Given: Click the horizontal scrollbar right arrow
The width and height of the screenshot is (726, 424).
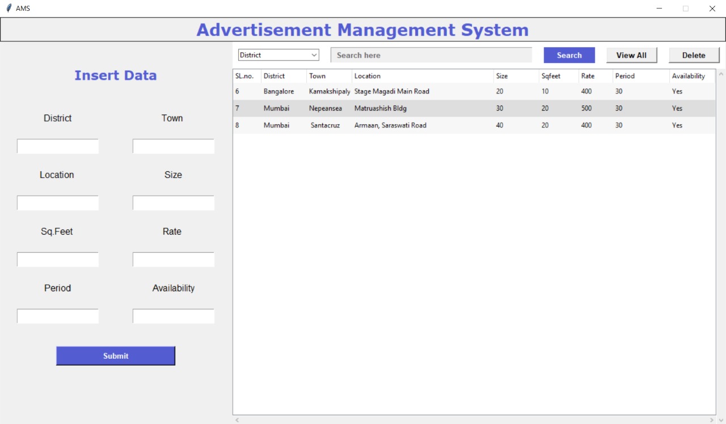Looking at the screenshot, I should [x=711, y=420].
